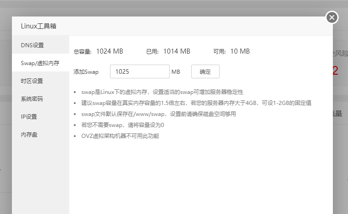
Task: Click the OVZ虚拟架构机器 hint line
Action: tap(120, 136)
